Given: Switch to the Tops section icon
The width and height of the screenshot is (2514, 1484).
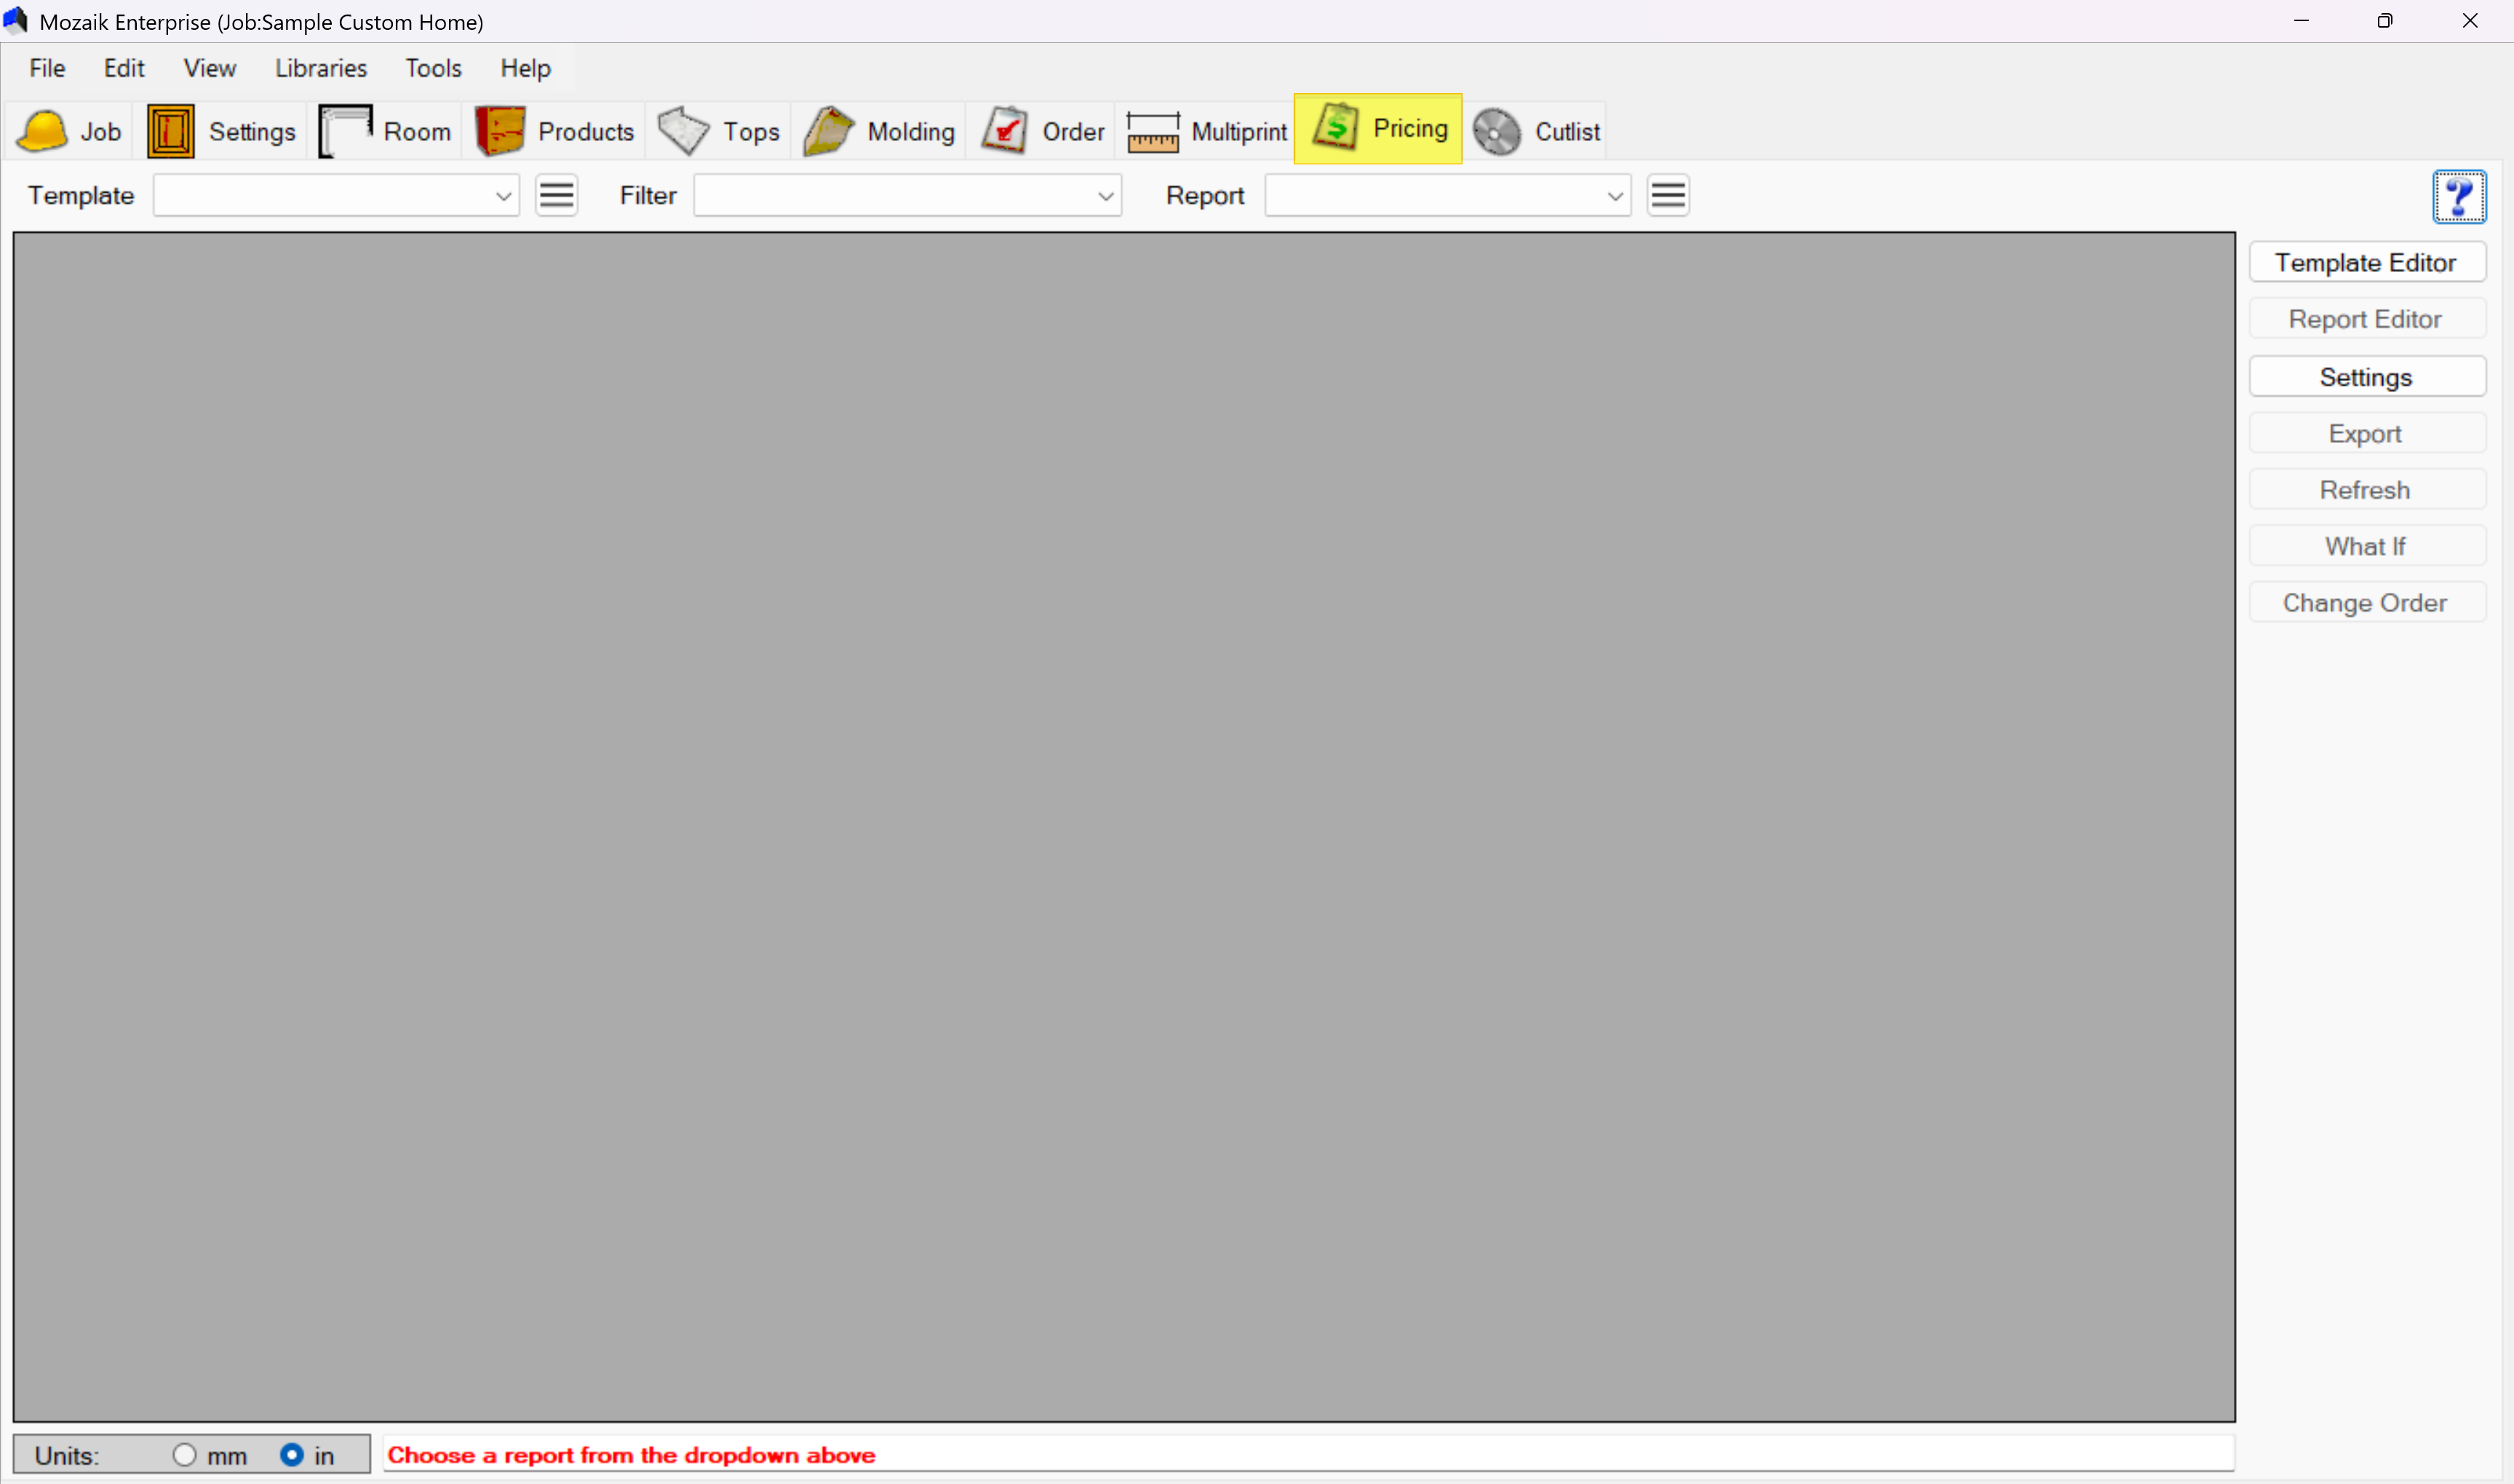Looking at the screenshot, I should tap(684, 131).
